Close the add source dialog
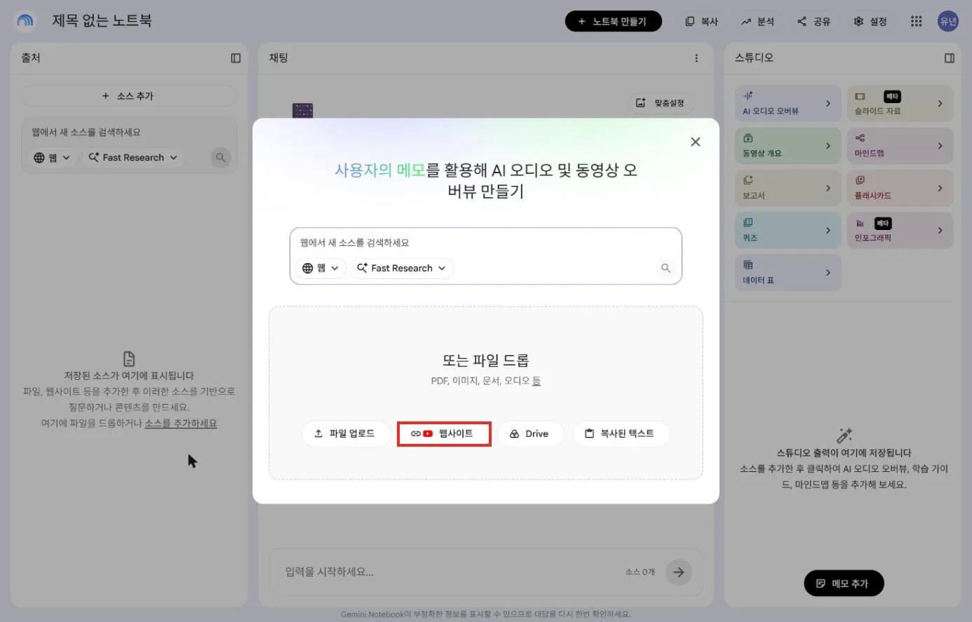This screenshot has height=622, width=972. tap(695, 142)
